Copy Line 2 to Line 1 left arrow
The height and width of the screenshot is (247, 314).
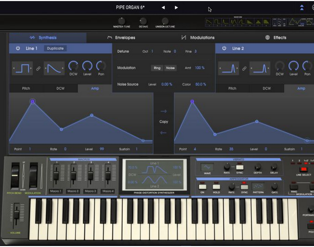163,133
